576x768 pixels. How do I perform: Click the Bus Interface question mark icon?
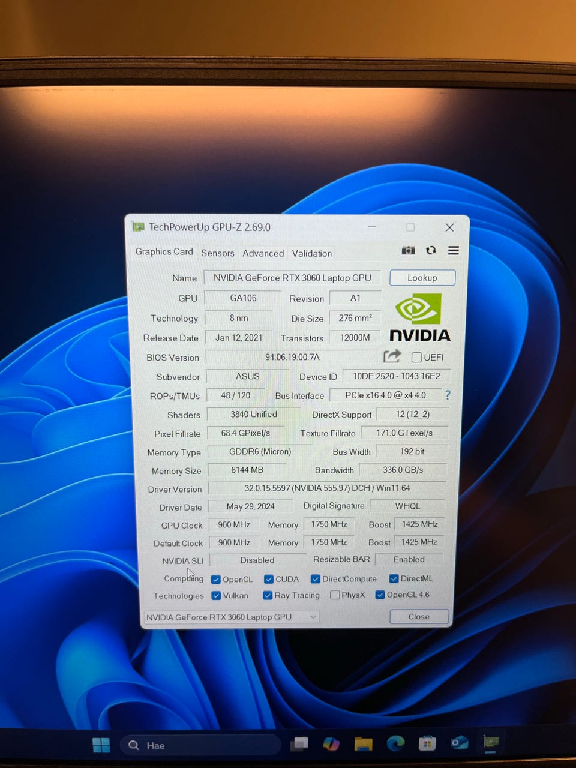[x=448, y=395]
